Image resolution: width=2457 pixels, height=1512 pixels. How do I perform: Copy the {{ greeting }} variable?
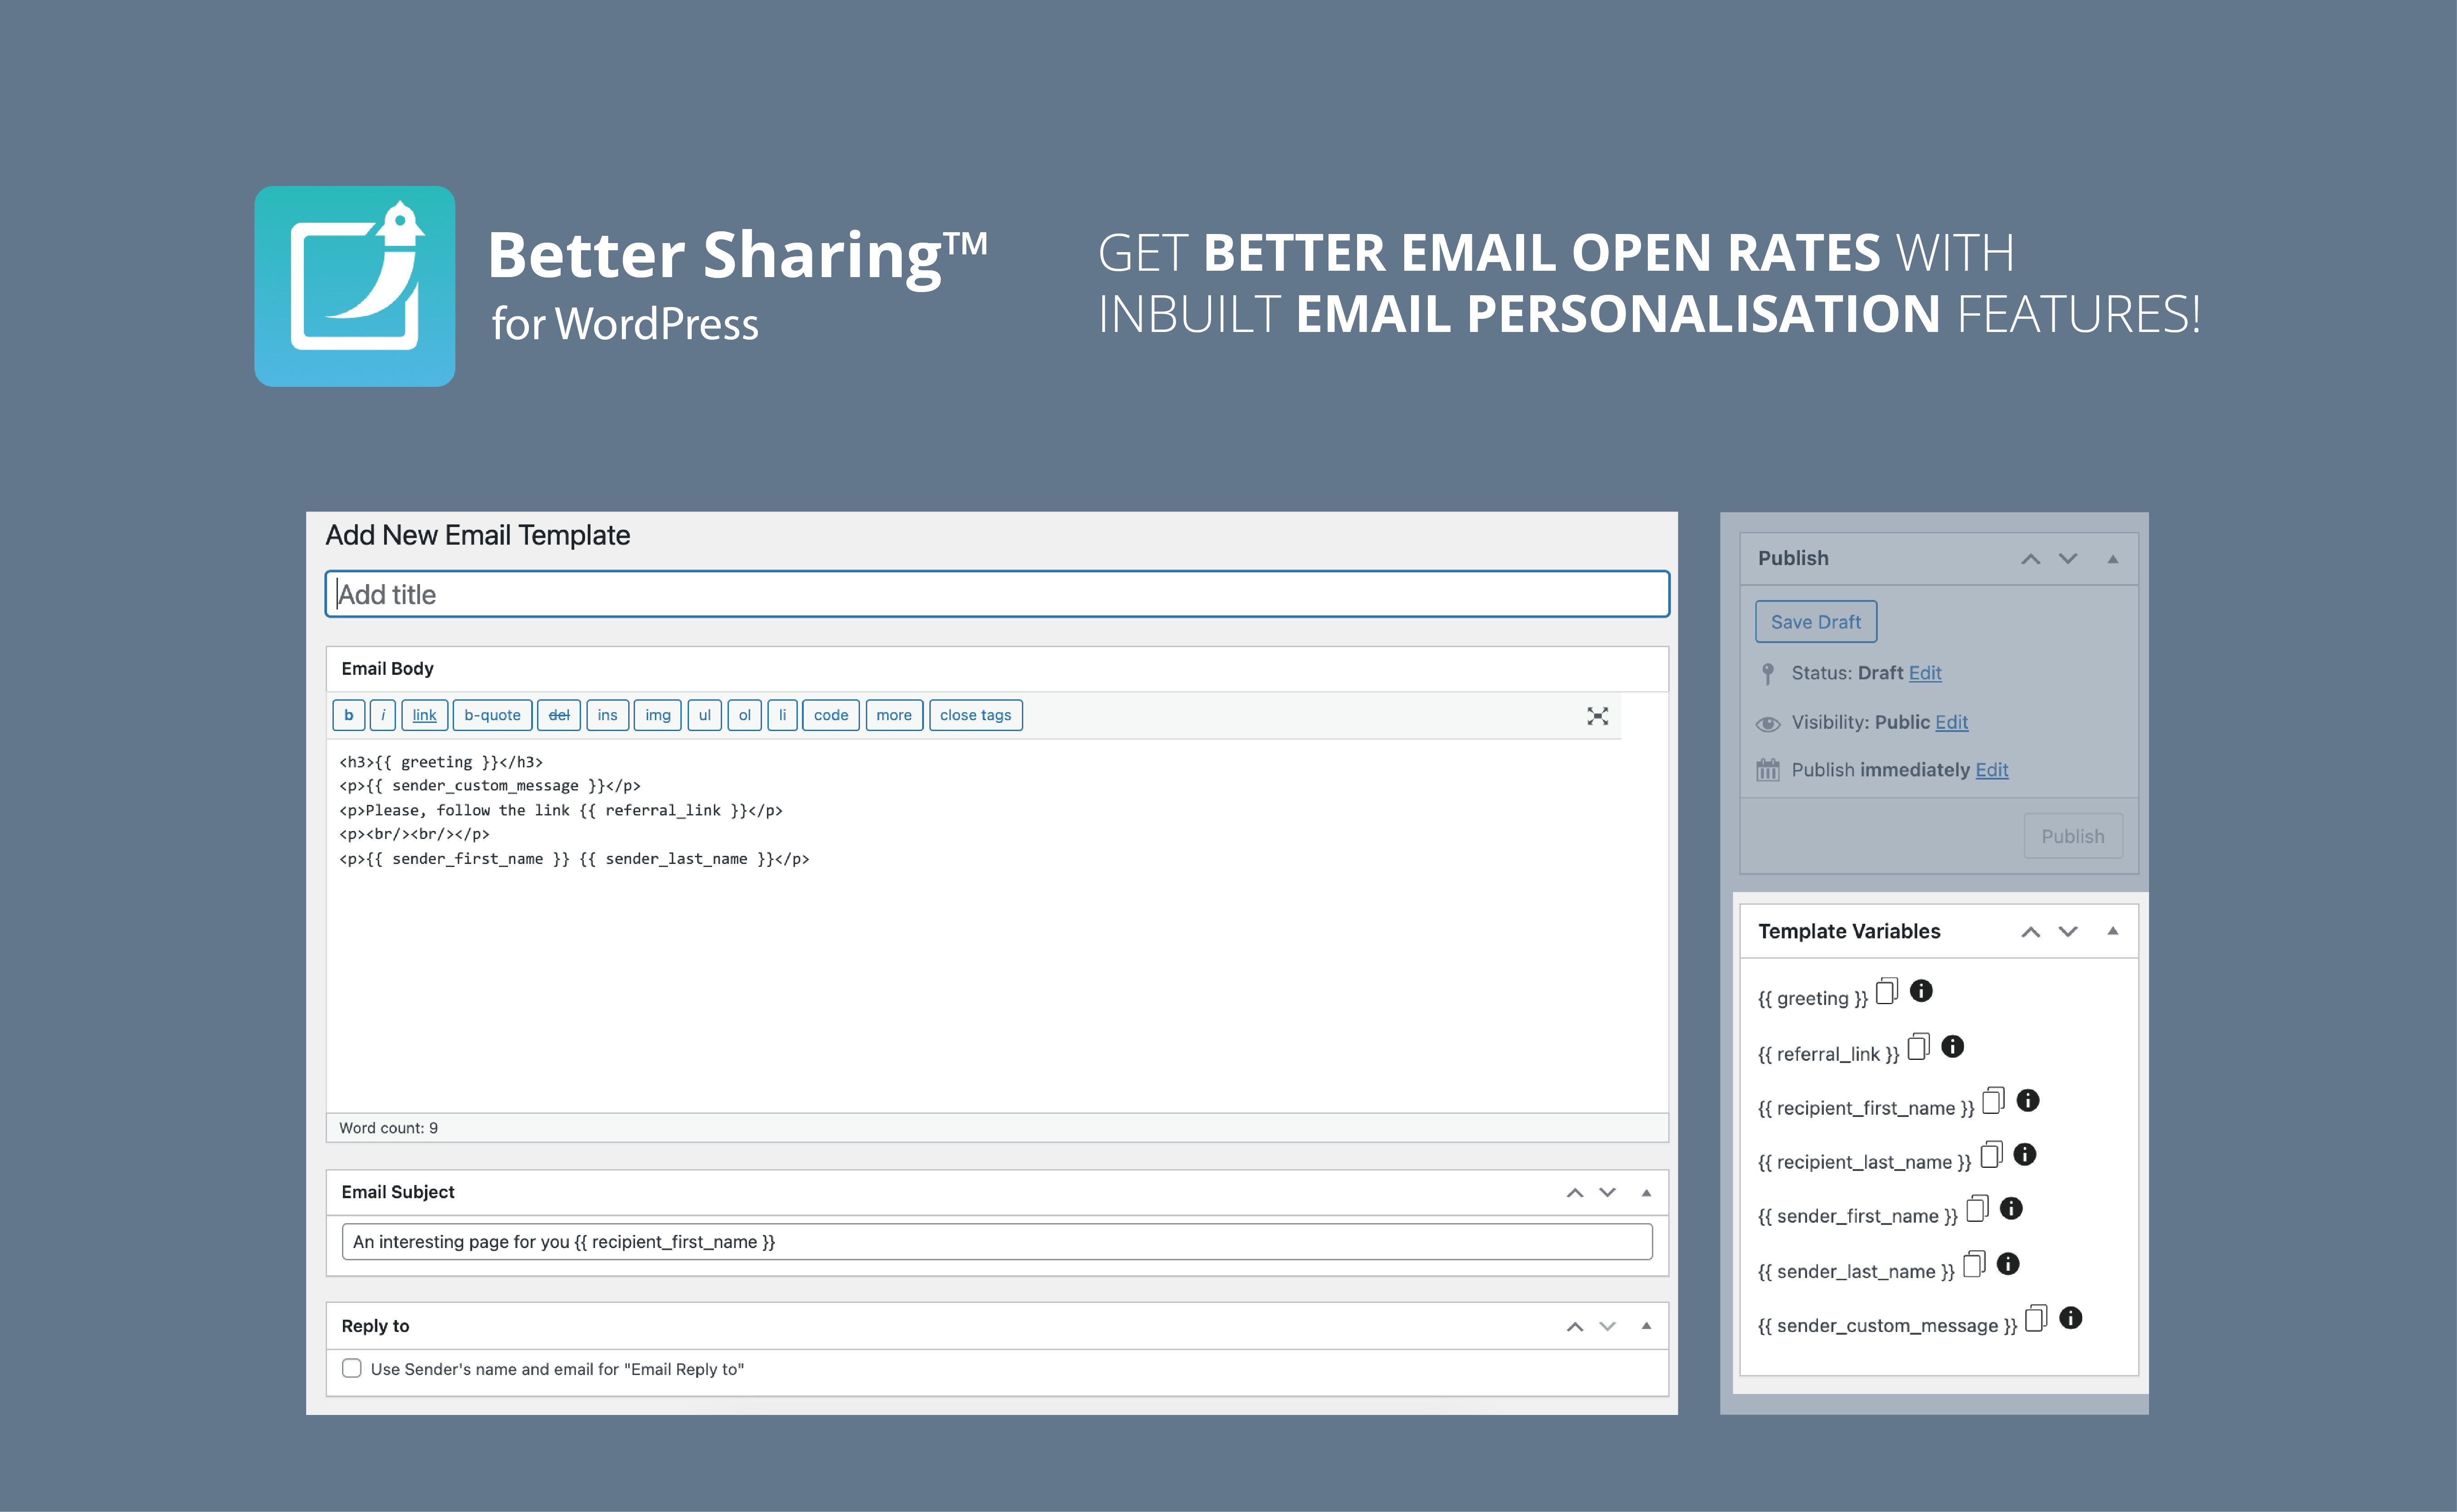pyautogui.click(x=1886, y=991)
